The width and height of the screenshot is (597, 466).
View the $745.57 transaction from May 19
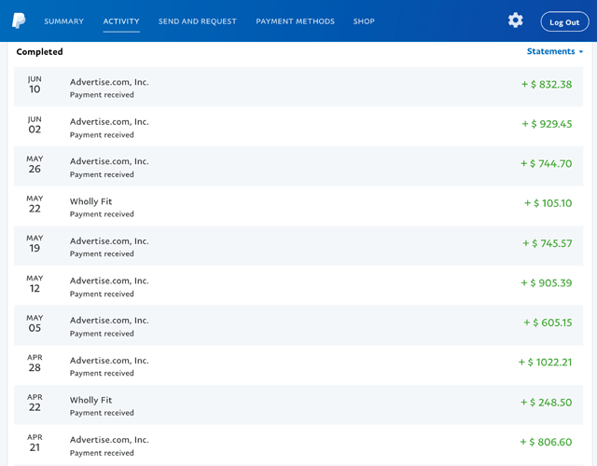coord(298,246)
